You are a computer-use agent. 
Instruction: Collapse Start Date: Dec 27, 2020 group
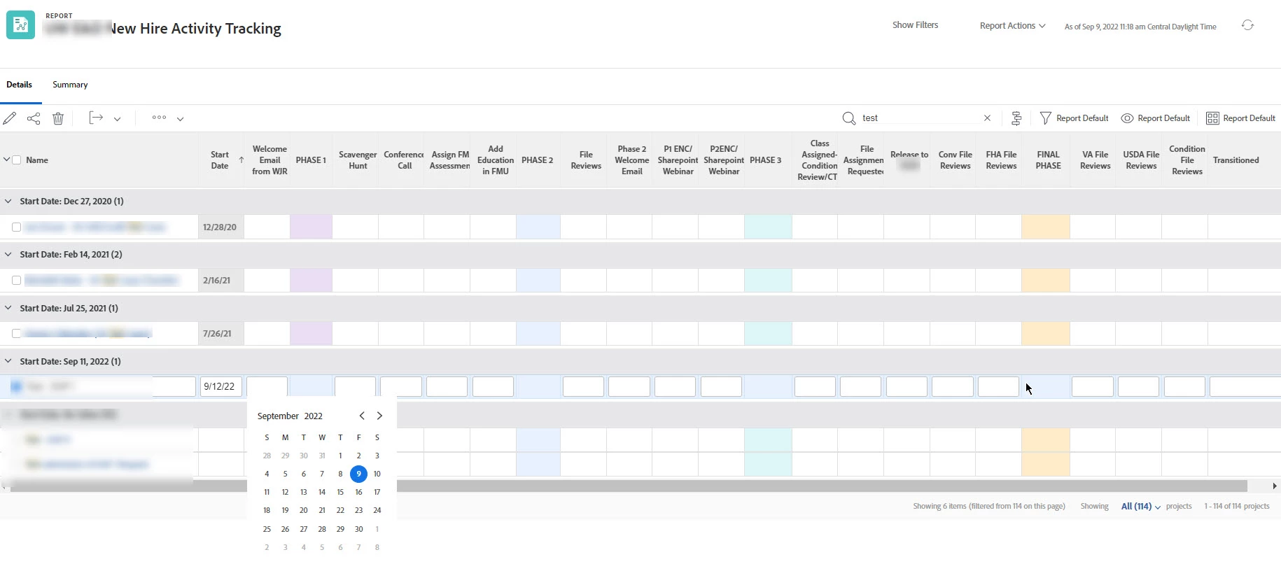point(8,201)
